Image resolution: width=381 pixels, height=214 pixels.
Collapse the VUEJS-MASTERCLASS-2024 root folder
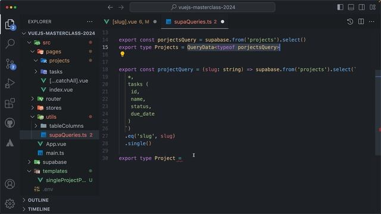pyautogui.click(x=24, y=33)
